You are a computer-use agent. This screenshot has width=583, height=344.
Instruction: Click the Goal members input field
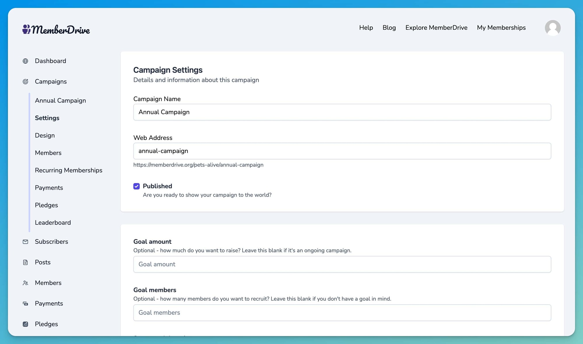point(342,313)
